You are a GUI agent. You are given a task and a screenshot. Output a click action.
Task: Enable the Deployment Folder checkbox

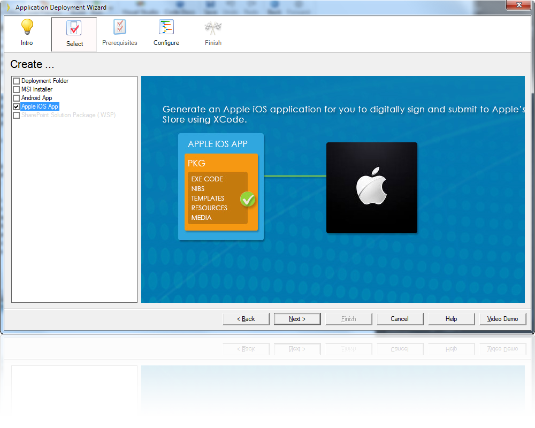(x=16, y=81)
